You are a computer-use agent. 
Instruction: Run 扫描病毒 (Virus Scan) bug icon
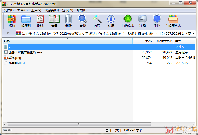point(128,21)
